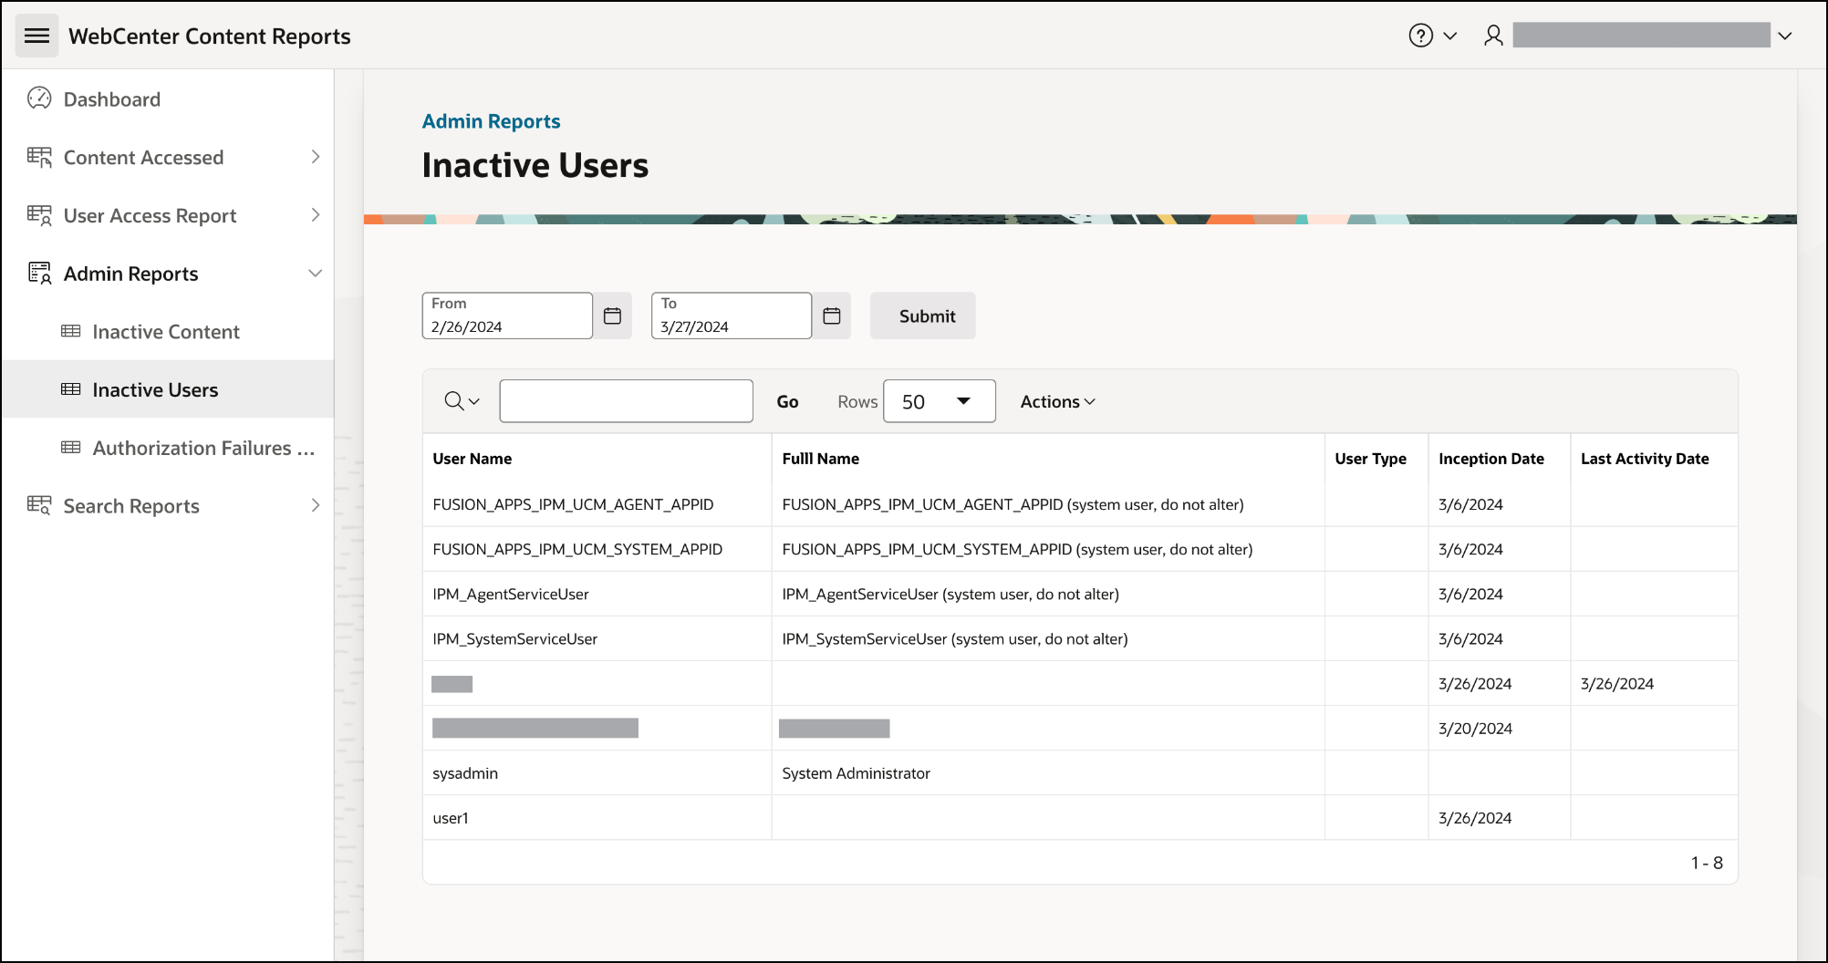Sort by User Name column header
This screenshot has width=1828, height=963.
[473, 459]
